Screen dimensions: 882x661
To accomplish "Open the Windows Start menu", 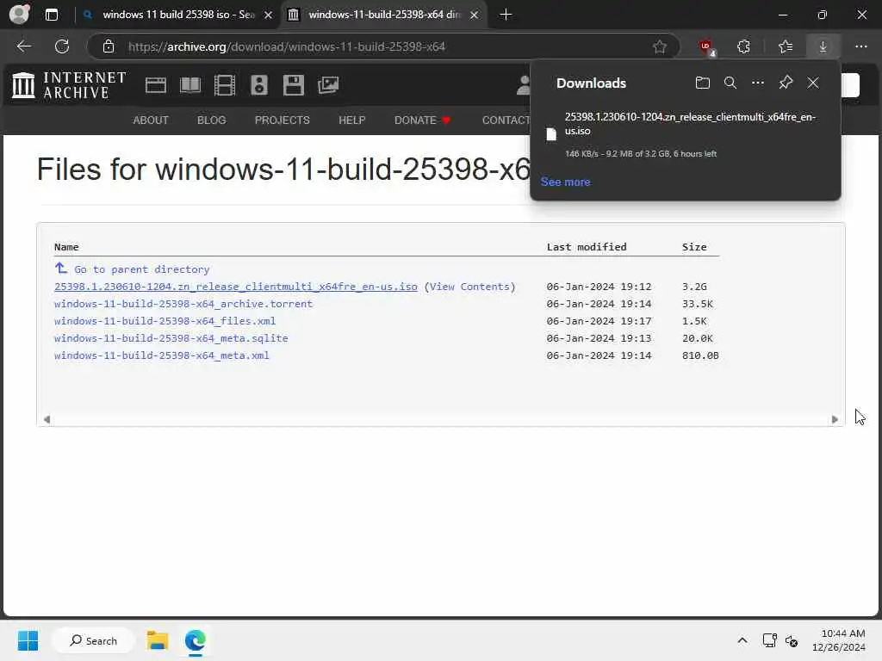I will pos(28,640).
